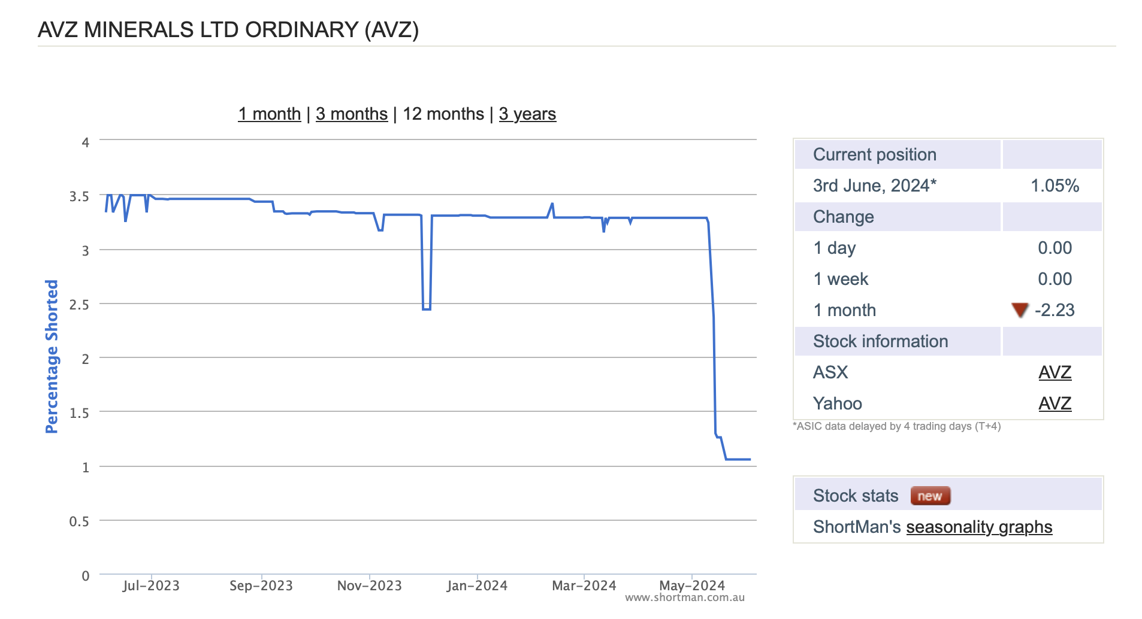The height and width of the screenshot is (619, 1142).
Task: Click the May-2024 x-axis label
Action: click(691, 585)
